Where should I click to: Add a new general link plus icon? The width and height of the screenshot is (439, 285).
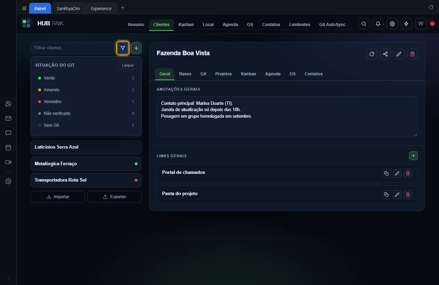[413, 156]
